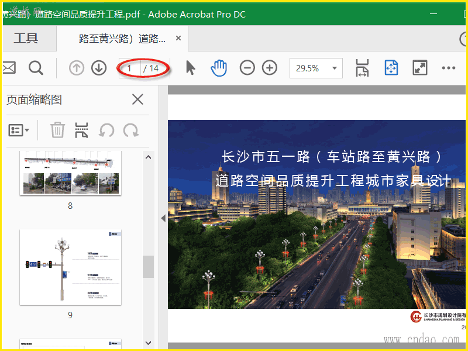Rotate page clockwise
This screenshot has height=351, width=468.
click(x=130, y=130)
